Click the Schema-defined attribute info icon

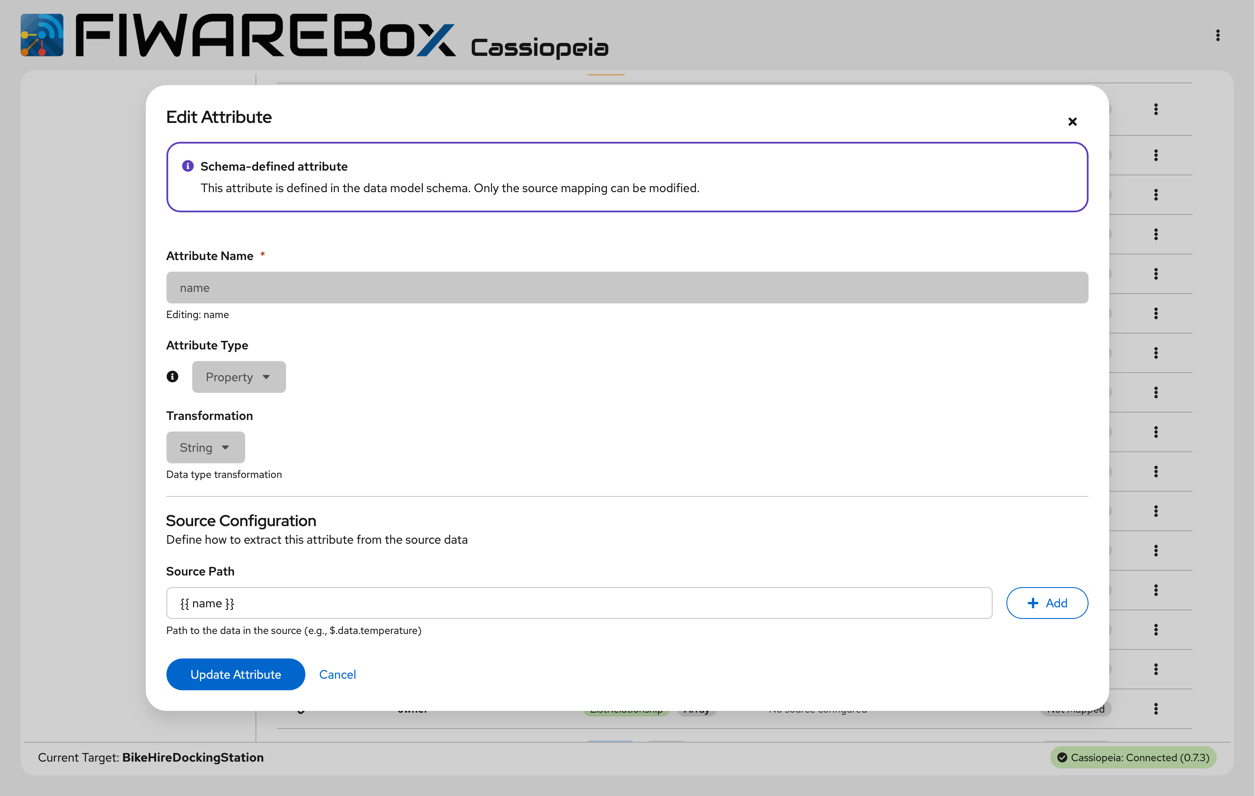(188, 166)
